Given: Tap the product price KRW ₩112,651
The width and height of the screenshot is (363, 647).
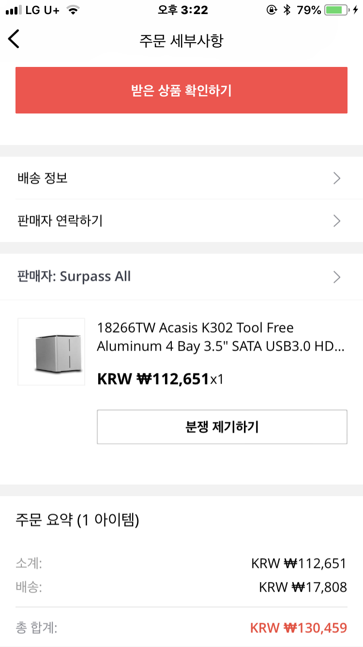Looking at the screenshot, I should pos(153,379).
